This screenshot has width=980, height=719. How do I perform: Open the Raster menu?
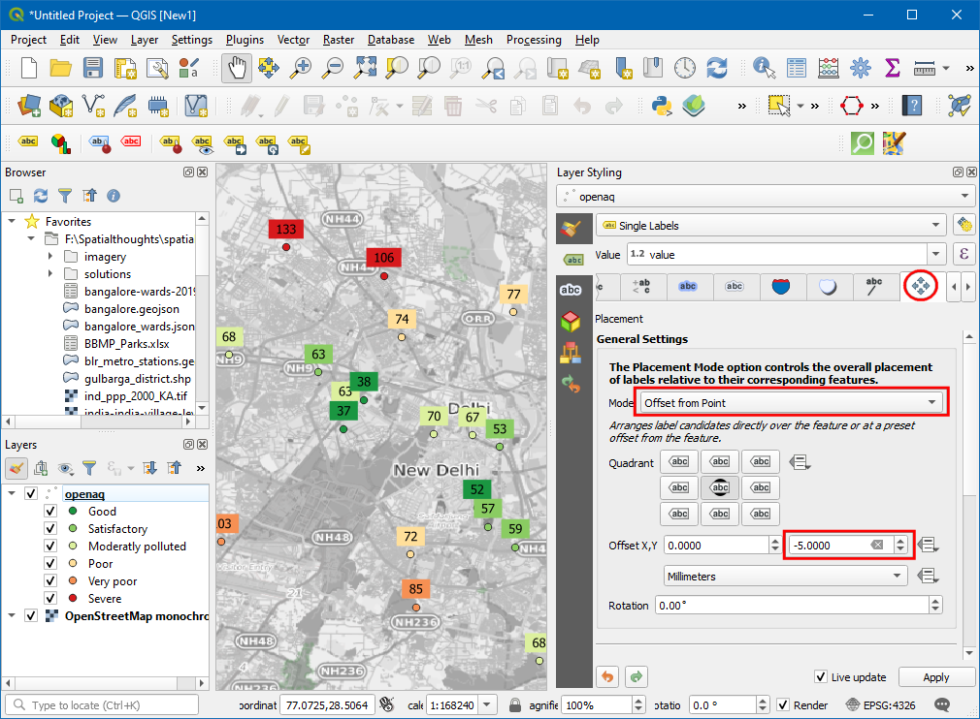(x=339, y=40)
